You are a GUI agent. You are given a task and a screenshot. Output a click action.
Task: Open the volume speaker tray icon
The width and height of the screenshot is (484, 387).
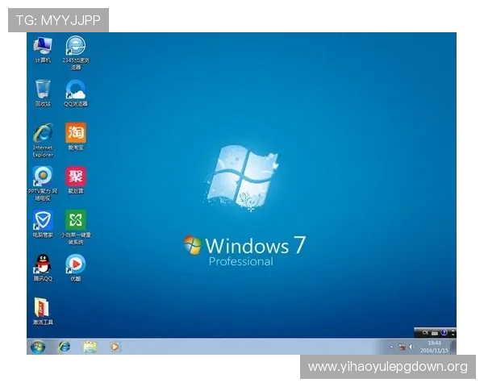pyautogui.click(x=410, y=347)
